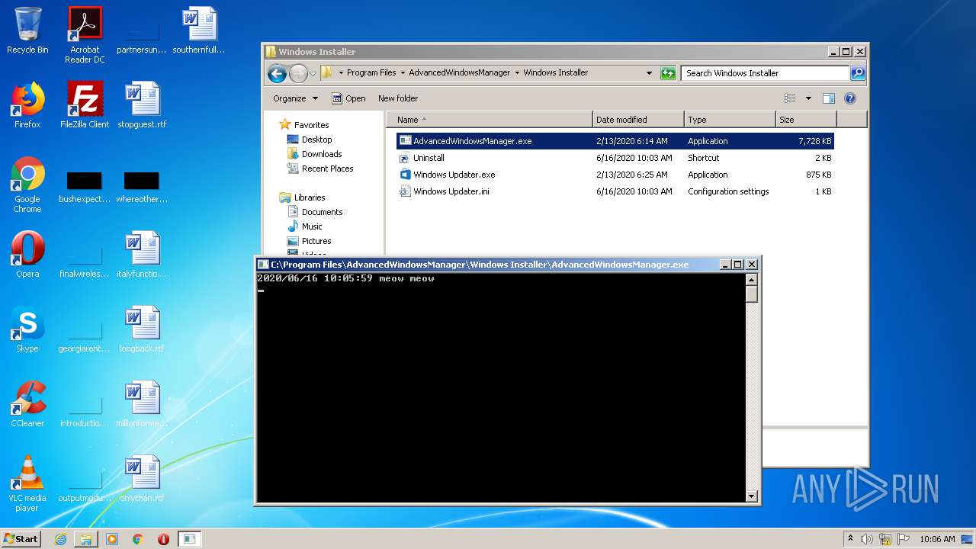
Task: Click the Explorer search magnifier icon
Action: [x=858, y=73]
